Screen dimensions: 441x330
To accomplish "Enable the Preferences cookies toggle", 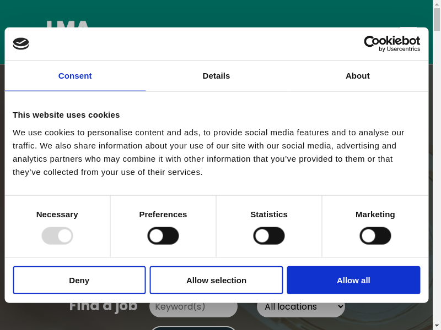I will (x=163, y=236).
